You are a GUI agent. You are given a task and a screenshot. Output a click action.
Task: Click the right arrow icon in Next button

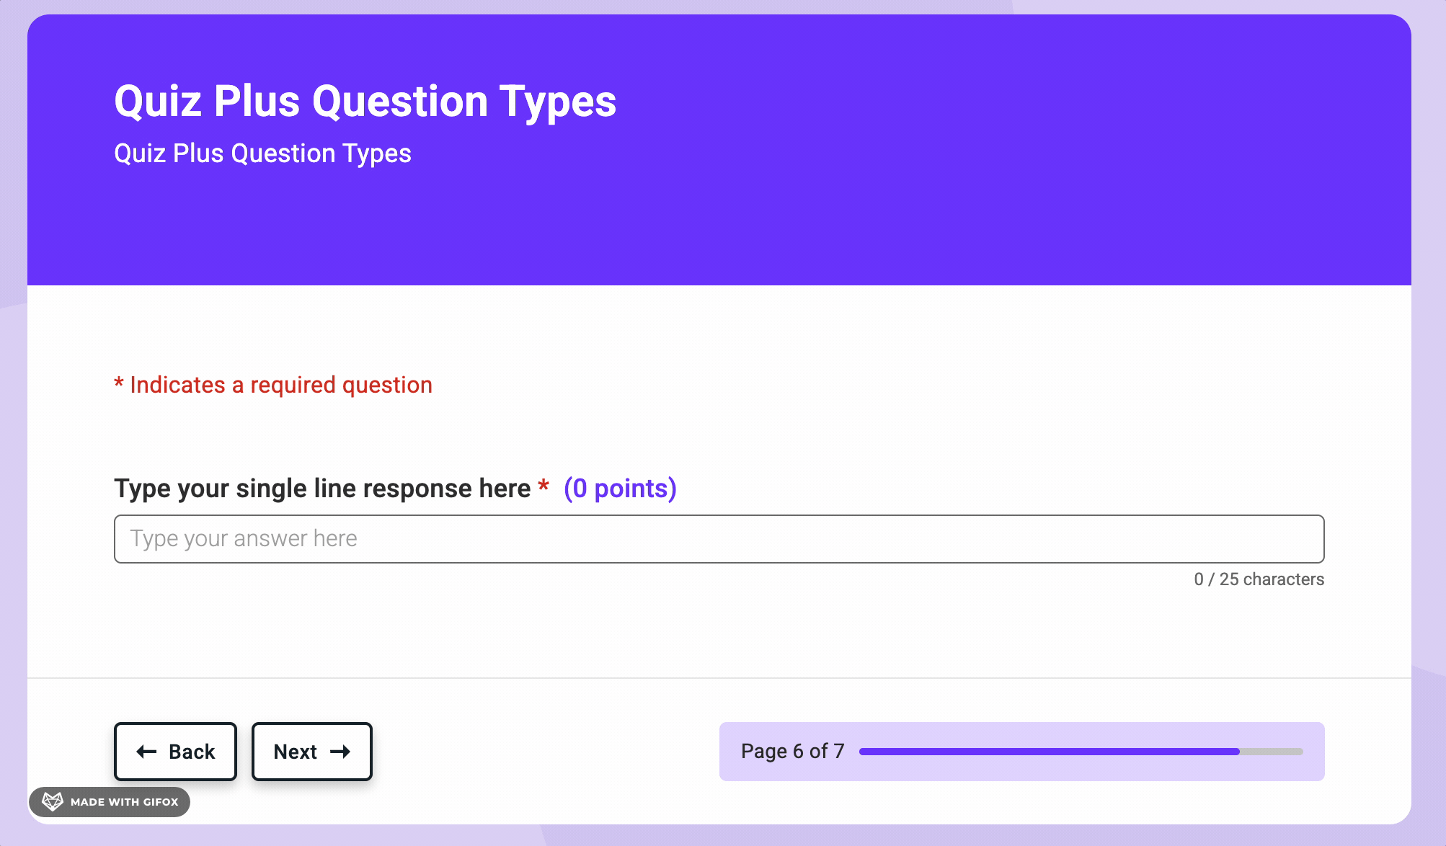(x=340, y=752)
